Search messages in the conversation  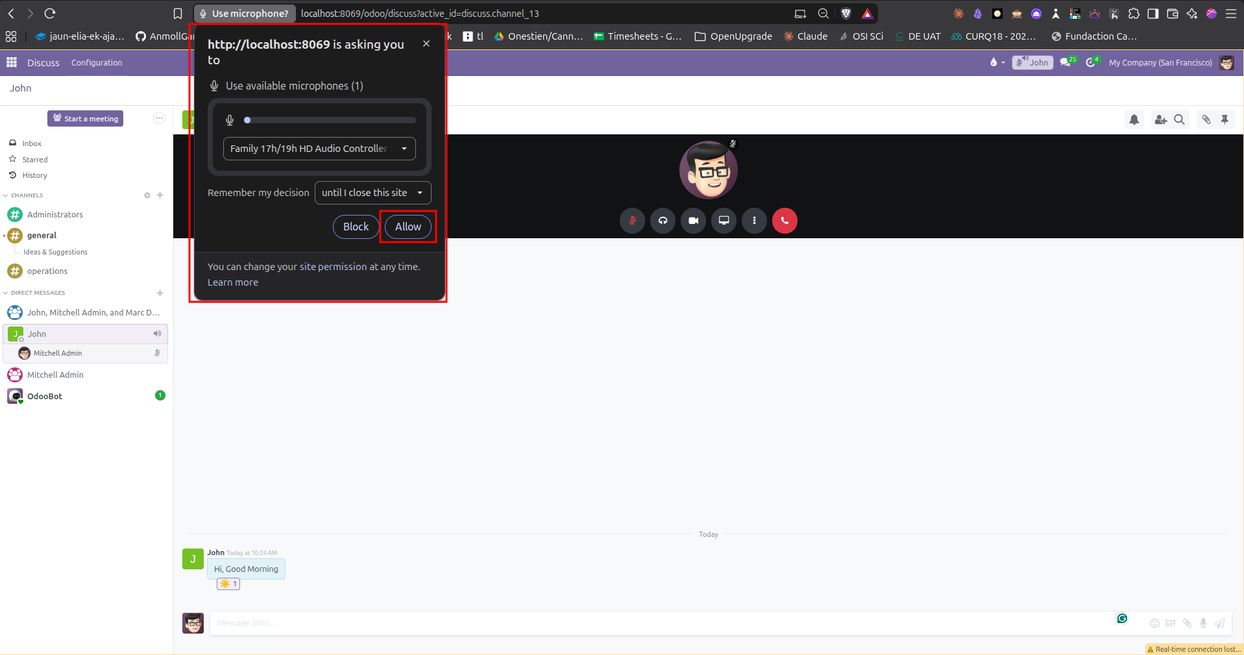[x=1180, y=119]
